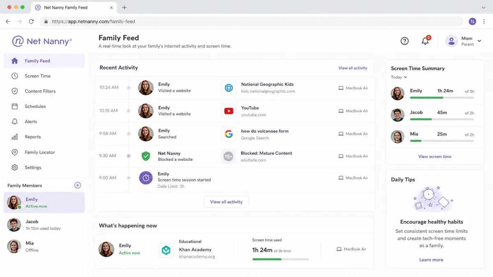Click Jacob's screen time progress bar

click(442, 119)
